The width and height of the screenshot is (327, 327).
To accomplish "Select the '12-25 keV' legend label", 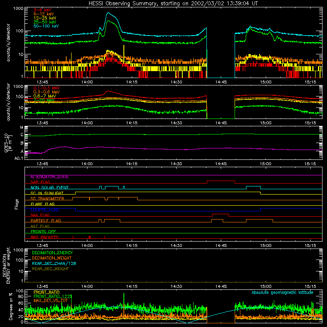I will (45, 18).
